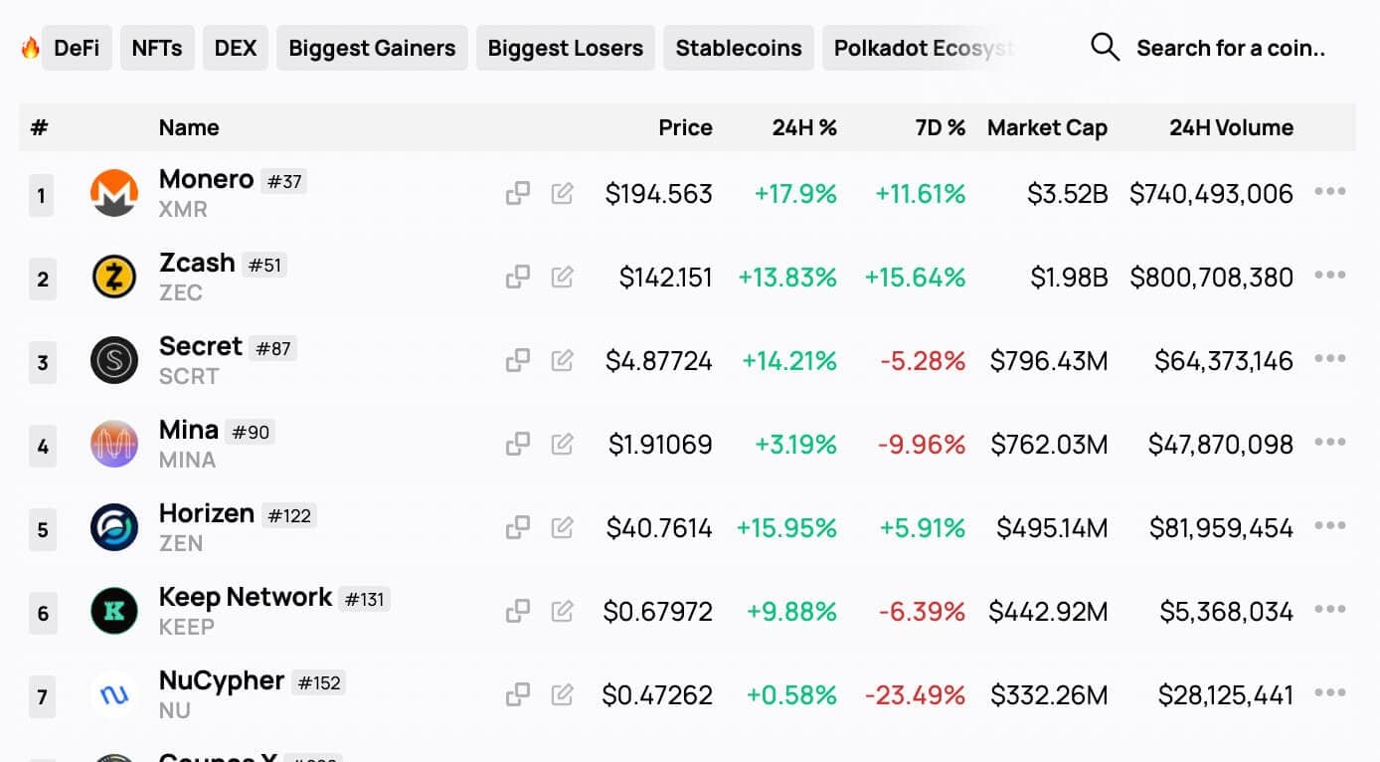Open the NuCypher coin name link
This screenshot has width=1380, height=762.
point(222,680)
